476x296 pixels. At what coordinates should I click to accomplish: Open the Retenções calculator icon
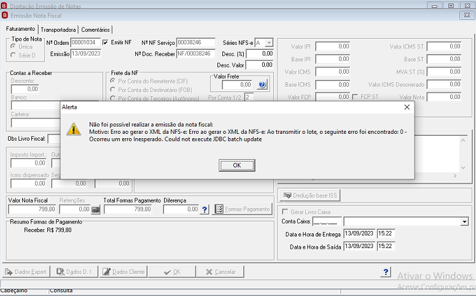coord(96,209)
